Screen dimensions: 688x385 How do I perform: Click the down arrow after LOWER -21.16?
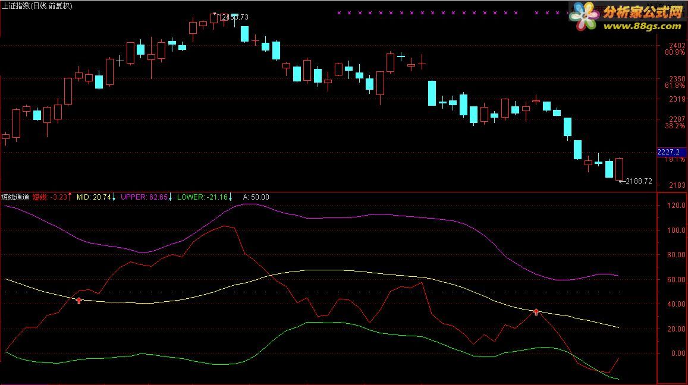click(230, 197)
